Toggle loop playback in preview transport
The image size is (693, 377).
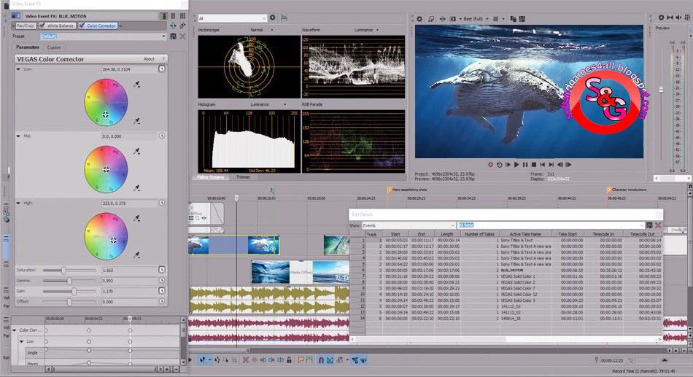tap(499, 164)
